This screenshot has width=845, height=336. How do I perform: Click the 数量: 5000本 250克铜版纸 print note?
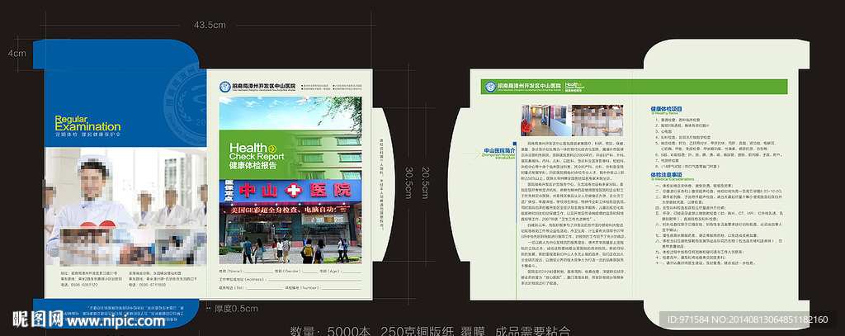(430, 330)
